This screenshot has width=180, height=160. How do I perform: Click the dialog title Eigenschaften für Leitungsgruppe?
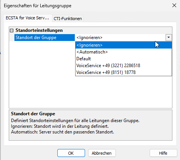38,6
